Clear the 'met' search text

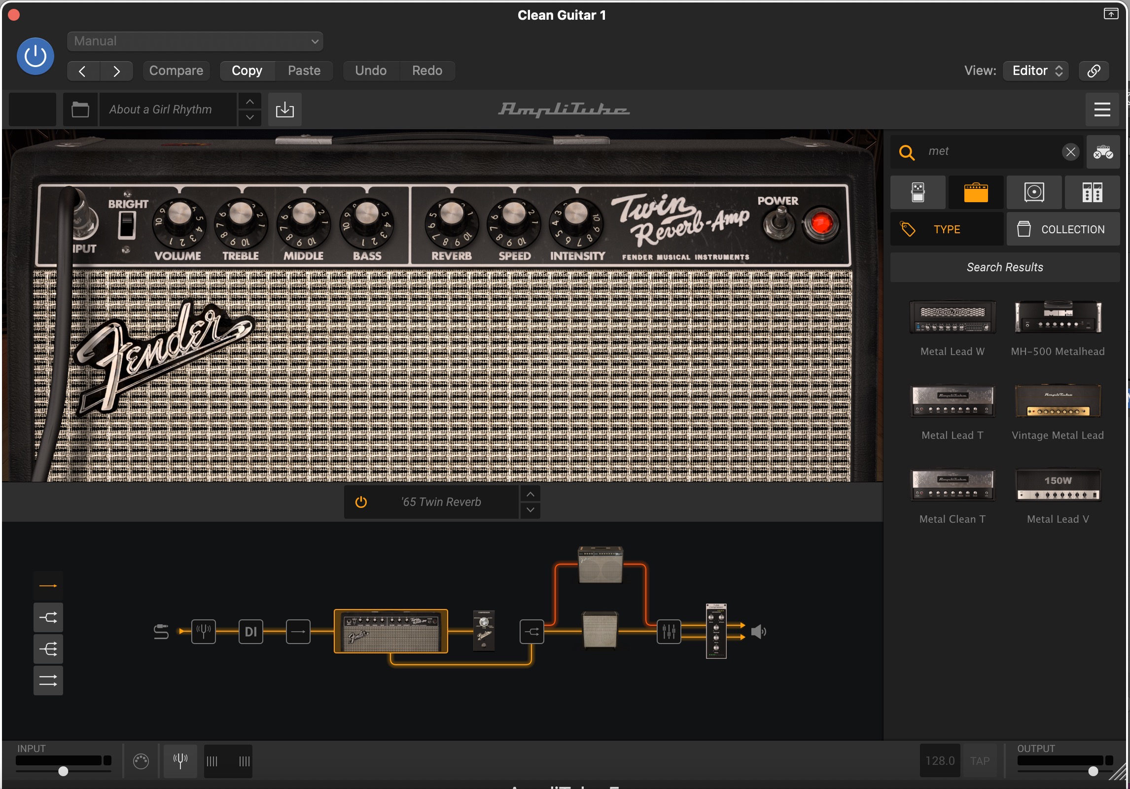(1070, 152)
